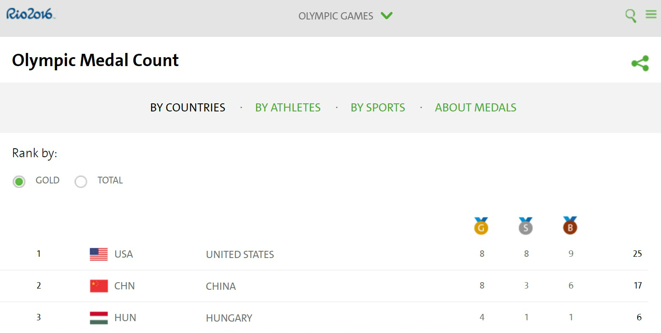Image resolution: width=661 pixels, height=333 pixels.
Task: Expand the Olympic Games dropdown chevron
Action: click(x=387, y=16)
